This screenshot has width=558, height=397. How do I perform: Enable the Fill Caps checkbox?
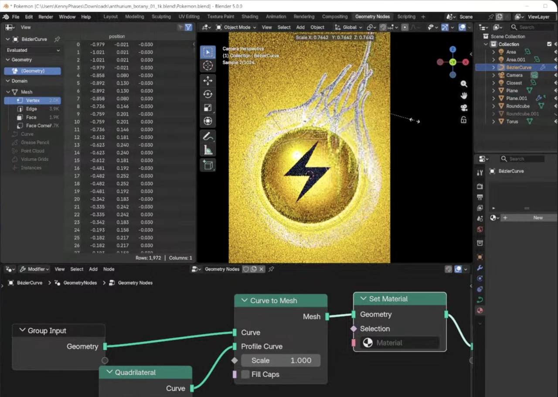point(245,374)
